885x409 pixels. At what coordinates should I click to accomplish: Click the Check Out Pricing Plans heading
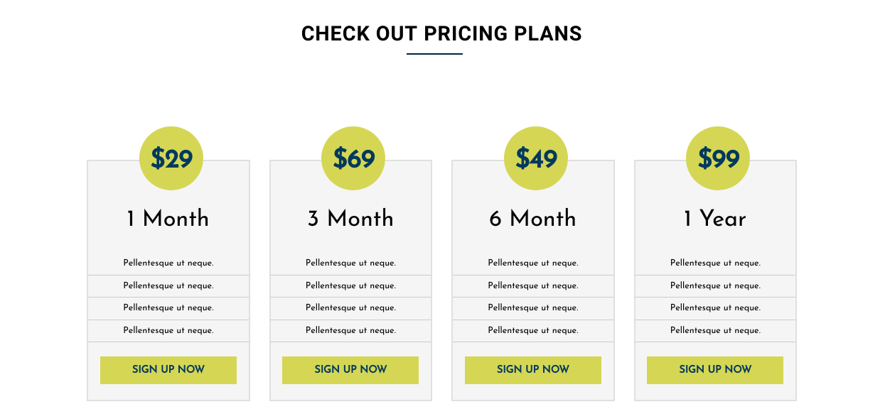tap(441, 33)
